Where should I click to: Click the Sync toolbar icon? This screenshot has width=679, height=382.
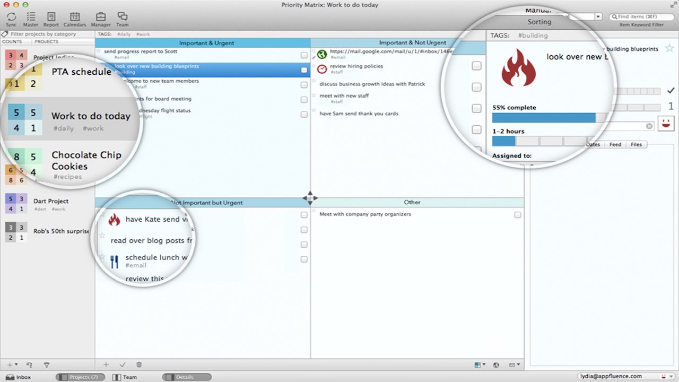(x=11, y=16)
